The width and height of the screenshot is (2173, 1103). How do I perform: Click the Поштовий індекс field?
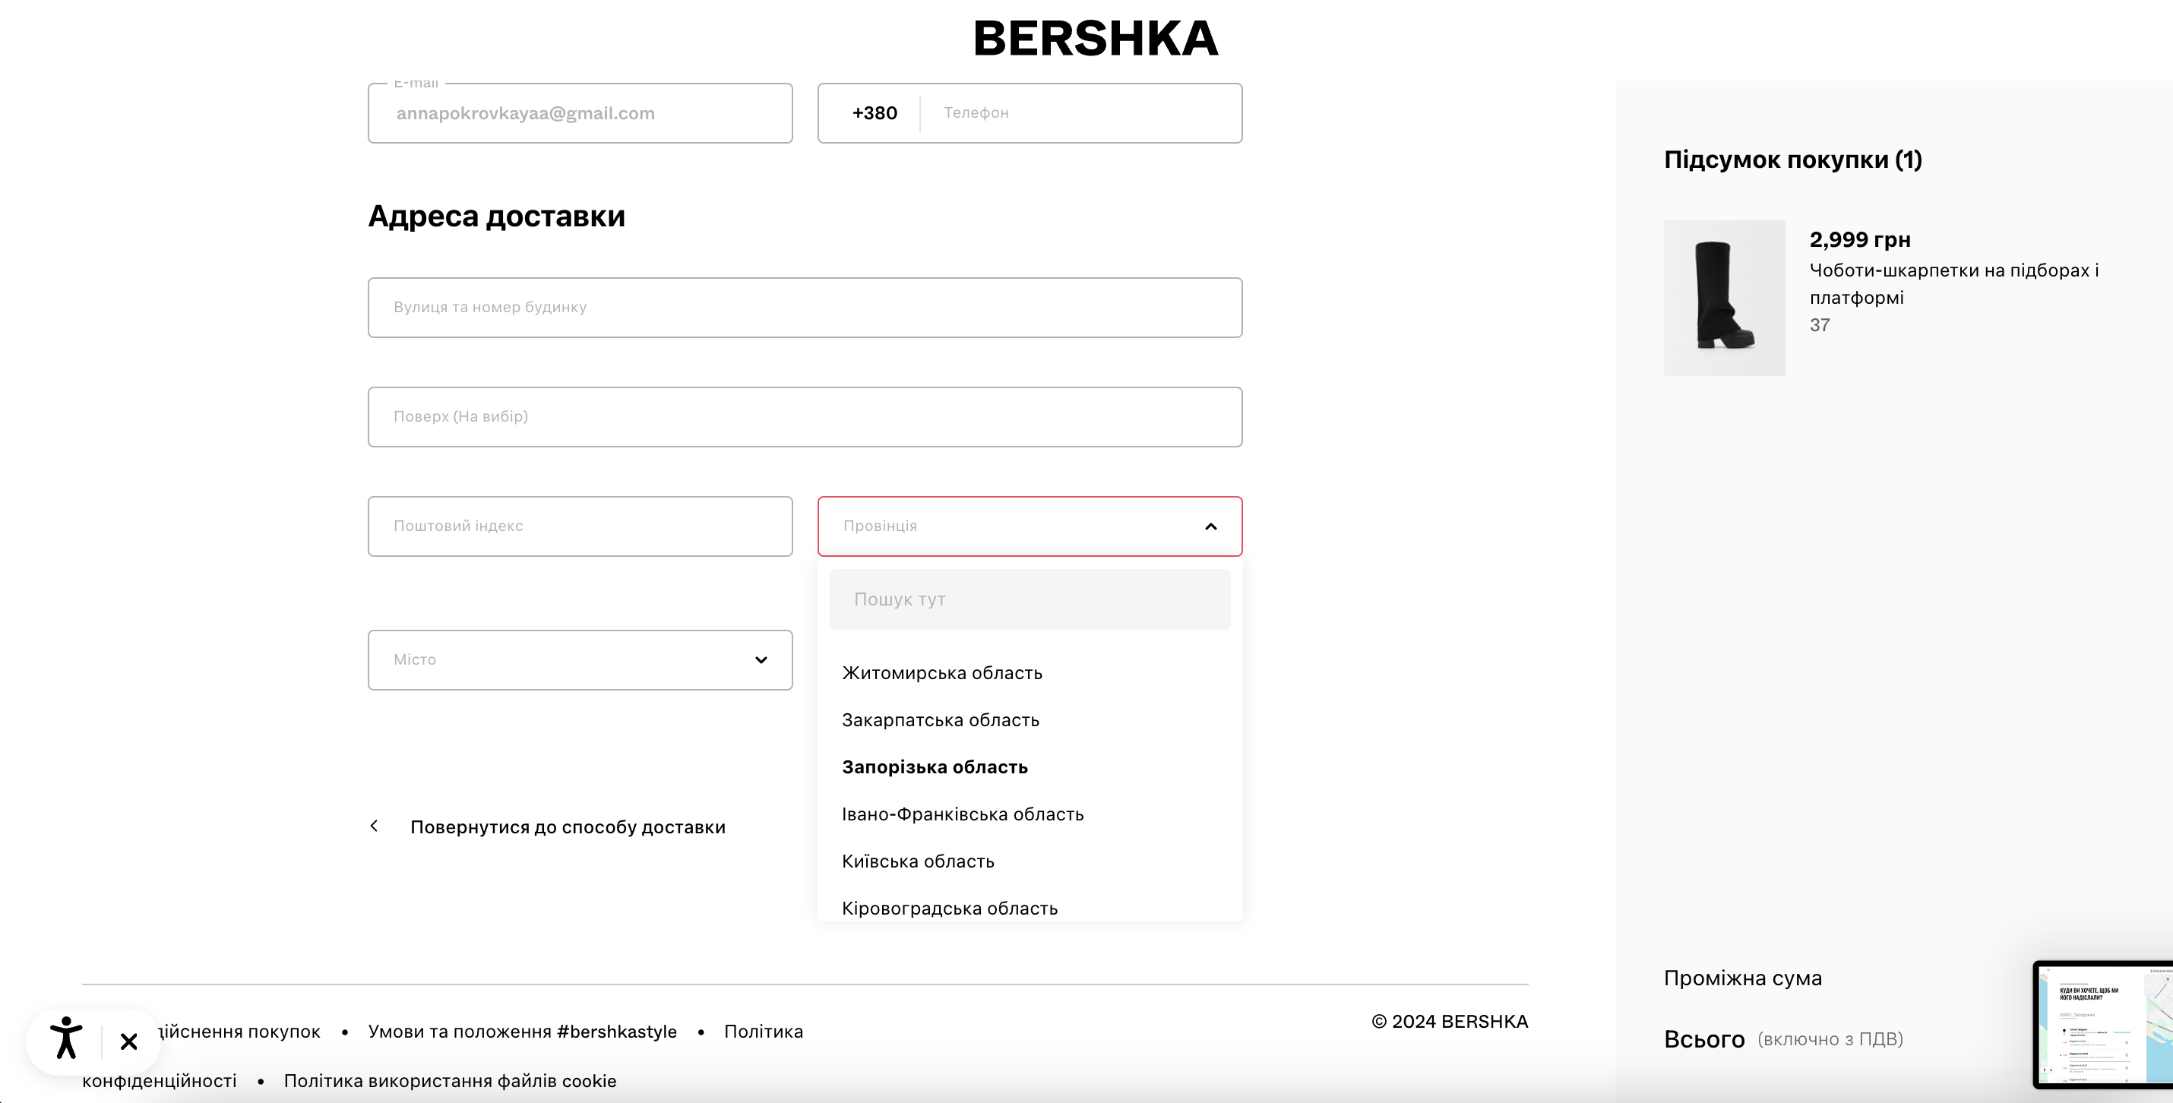580,526
